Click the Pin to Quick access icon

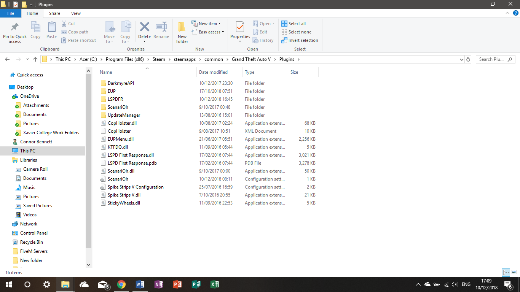(x=15, y=27)
